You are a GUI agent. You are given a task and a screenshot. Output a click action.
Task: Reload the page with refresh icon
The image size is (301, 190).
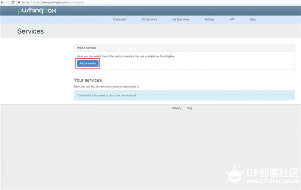[x=13, y=2]
